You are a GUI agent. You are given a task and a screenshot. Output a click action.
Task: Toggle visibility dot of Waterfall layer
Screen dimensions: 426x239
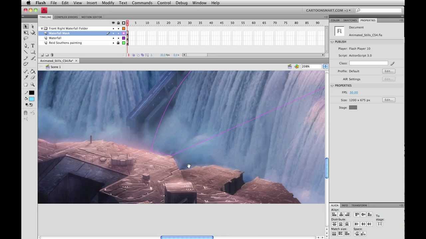[113, 38]
